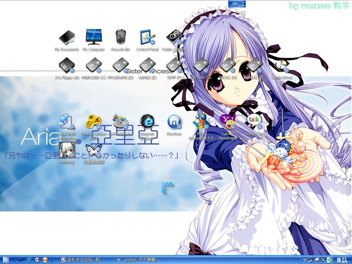Launch Yahoo! Messenger shortcut
Screen dimensions: 352x264
click(x=228, y=127)
